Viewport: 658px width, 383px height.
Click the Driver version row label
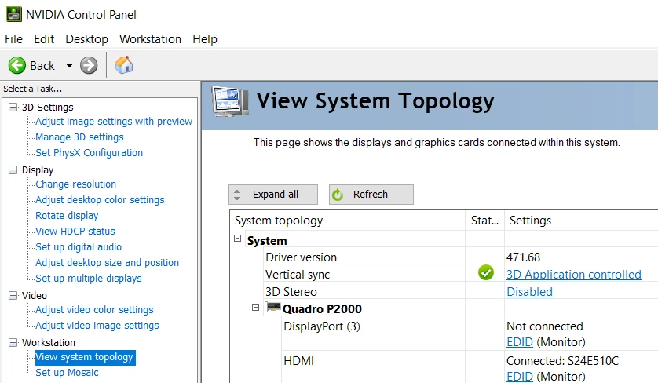[301, 257]
